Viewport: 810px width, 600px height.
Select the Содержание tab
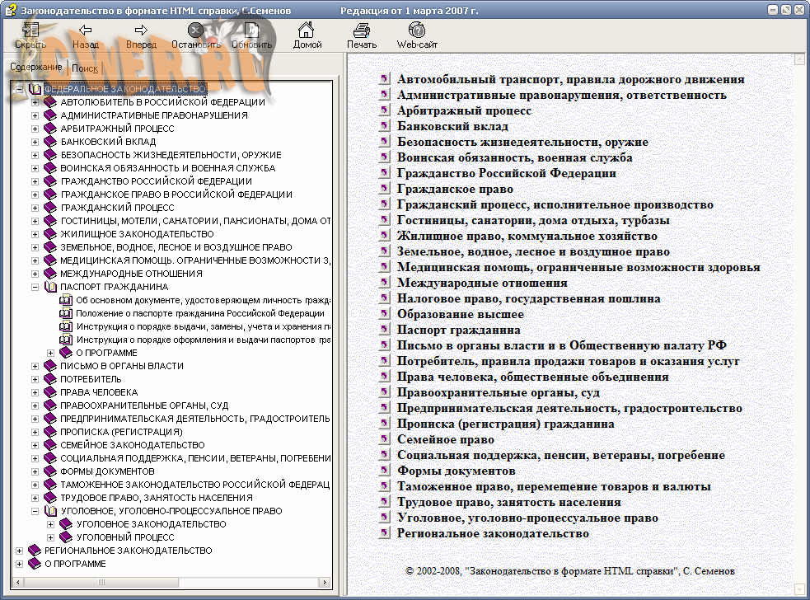coord(36,68)
